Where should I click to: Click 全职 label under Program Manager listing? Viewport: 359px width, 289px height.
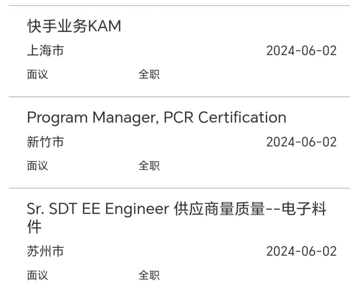coord(149,166)
